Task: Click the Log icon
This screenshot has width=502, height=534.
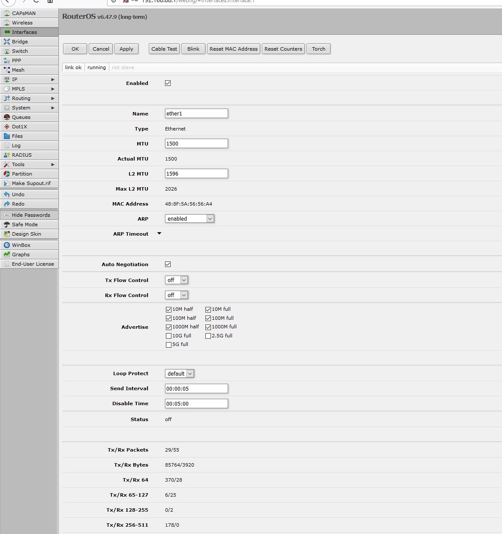Action: click(x=7, y=146)
